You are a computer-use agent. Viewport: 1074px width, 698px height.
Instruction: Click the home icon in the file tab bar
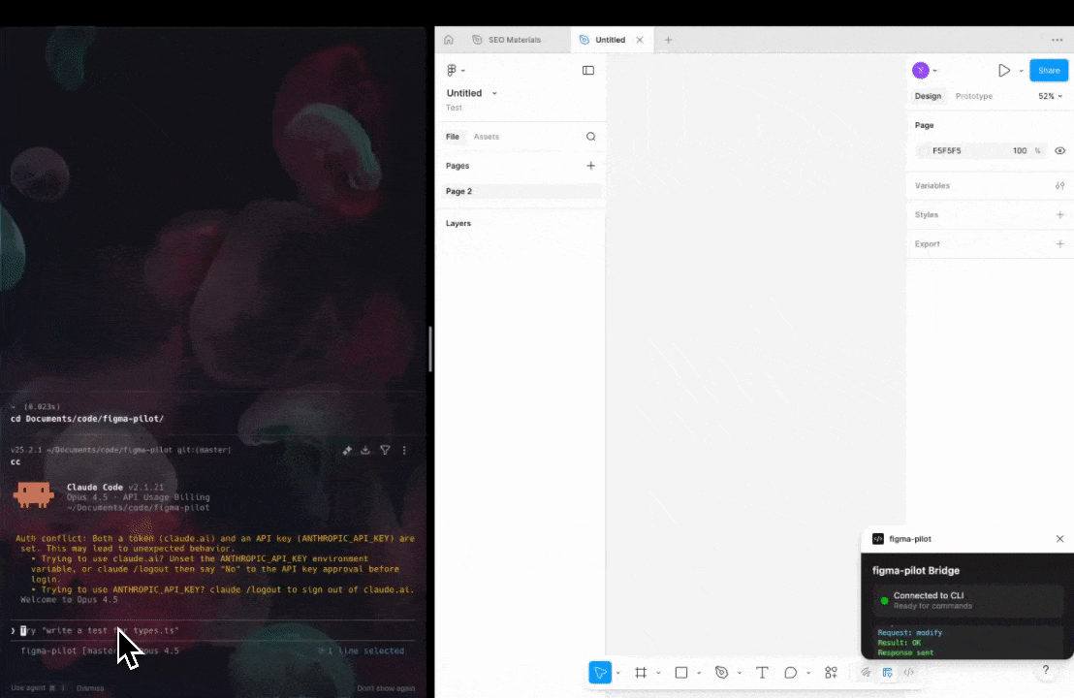click(x=449, y=40)
